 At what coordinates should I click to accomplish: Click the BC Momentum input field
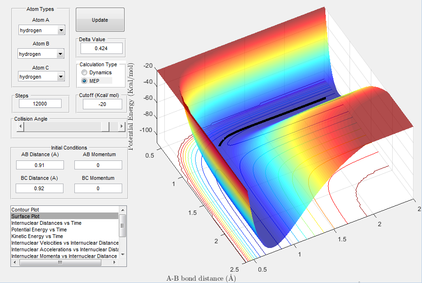click(98, 188)
